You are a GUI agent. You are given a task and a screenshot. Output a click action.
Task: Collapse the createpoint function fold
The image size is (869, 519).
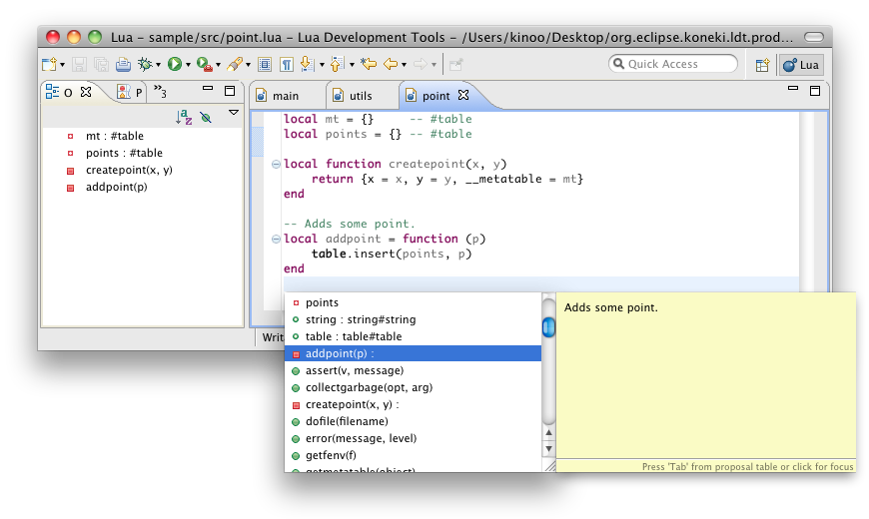click(276, 164)
